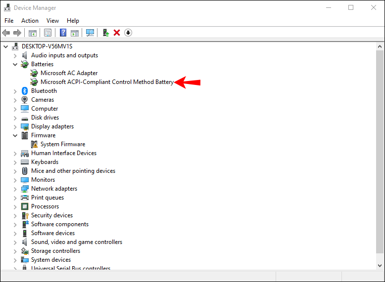Click the Print queues printer icon
Viewport: 385px width, 282px height.
[25, 198]
